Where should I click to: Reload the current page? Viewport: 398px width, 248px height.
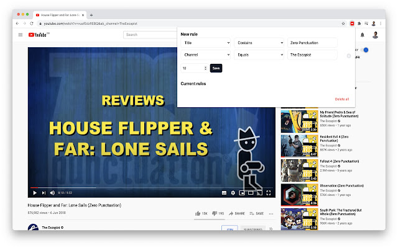tap(32, 24)
